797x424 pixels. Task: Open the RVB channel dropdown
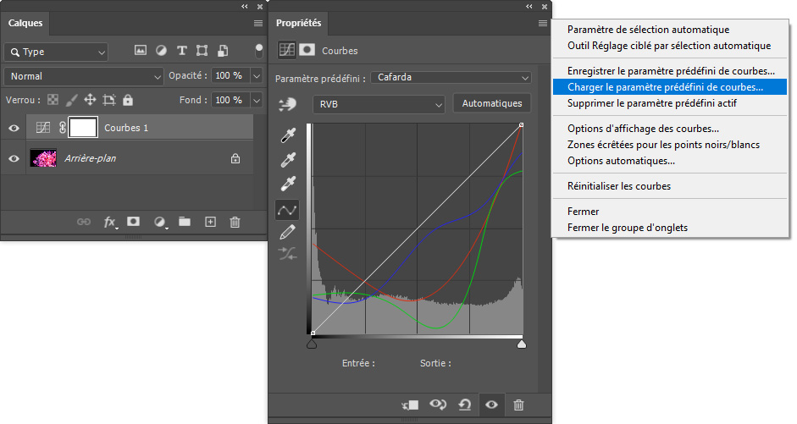[x=379, y=104]
